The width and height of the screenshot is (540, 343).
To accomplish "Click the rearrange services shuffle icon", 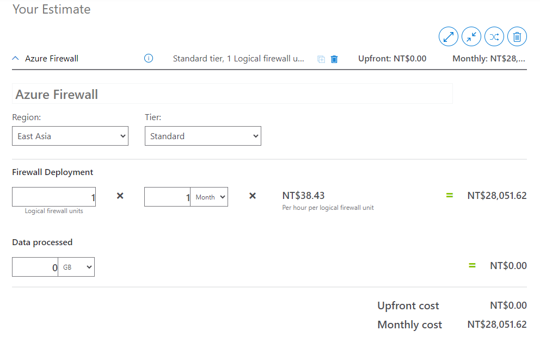I will click(494, 36).
